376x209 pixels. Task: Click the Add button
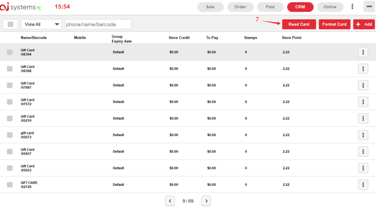point(364,24)
